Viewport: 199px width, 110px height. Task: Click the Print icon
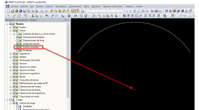[32, 11]
